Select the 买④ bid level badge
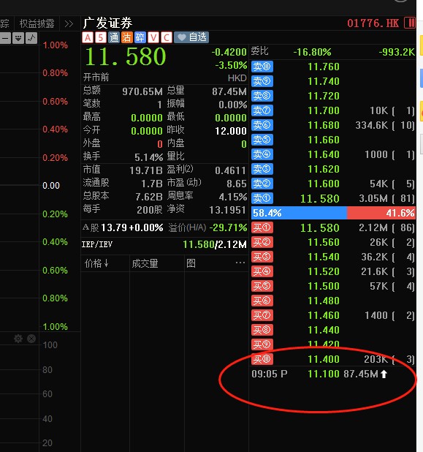Image resolution: width=423 pixels, height=452 pixels. click(262, 271)
